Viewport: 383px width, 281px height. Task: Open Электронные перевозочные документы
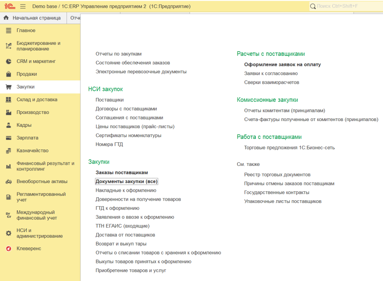pos(141,72)
